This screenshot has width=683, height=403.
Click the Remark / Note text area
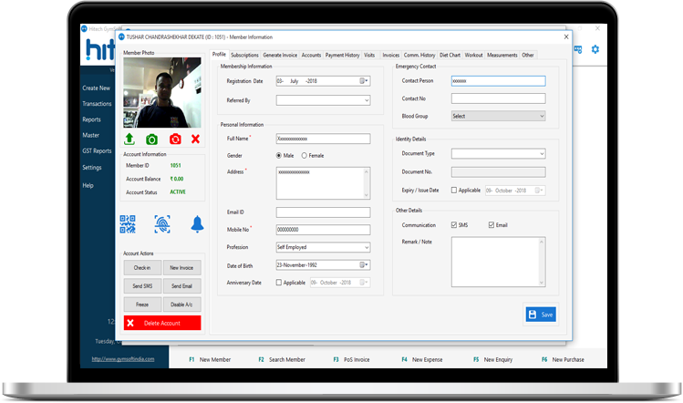pos(498,262)
